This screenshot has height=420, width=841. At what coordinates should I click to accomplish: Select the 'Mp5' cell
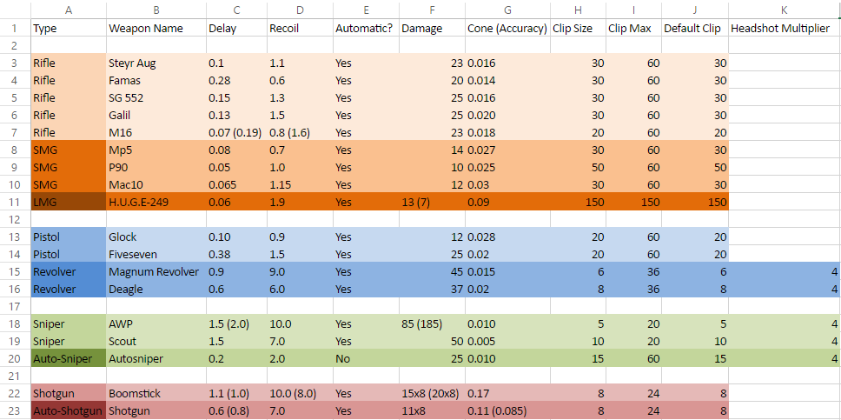point(156,150)
